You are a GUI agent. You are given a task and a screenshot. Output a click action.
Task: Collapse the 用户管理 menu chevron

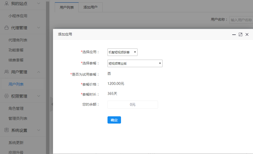(x=38, y=72)
